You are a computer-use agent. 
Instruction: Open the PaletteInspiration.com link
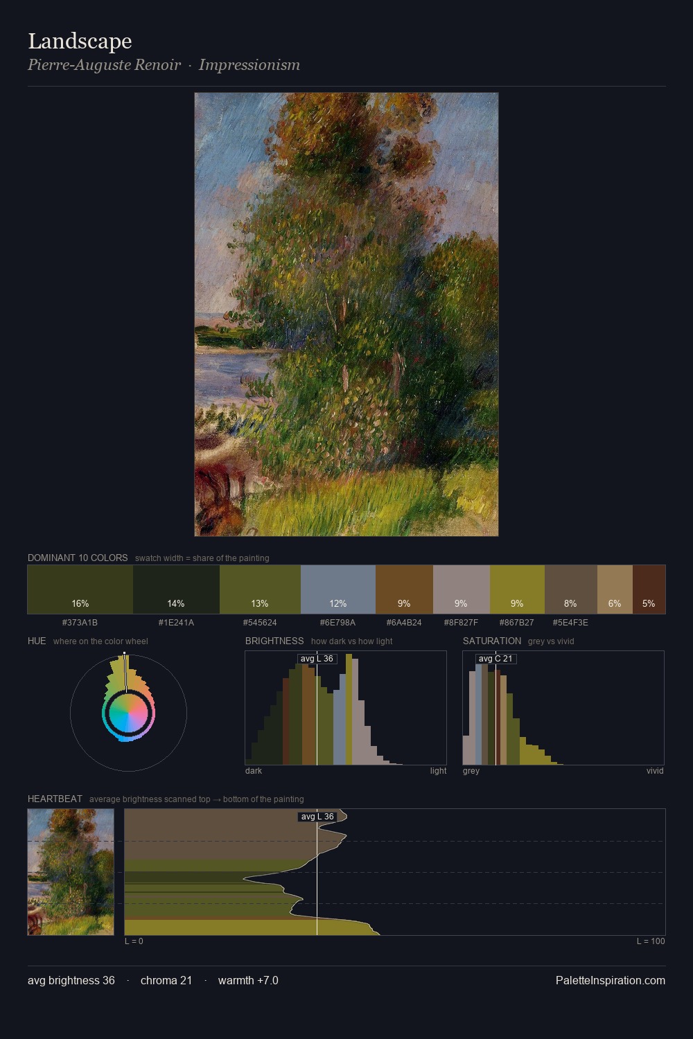(x=611, y=980)
